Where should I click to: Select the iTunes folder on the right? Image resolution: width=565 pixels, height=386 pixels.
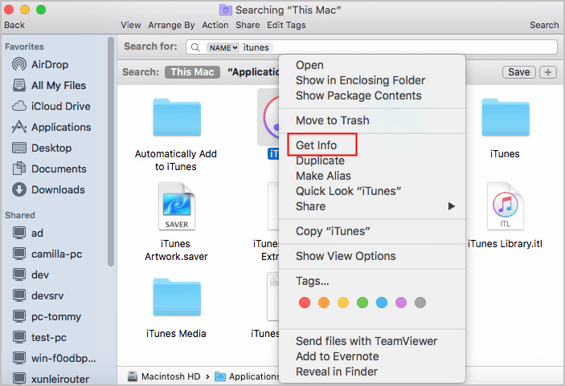click(506, 128)
